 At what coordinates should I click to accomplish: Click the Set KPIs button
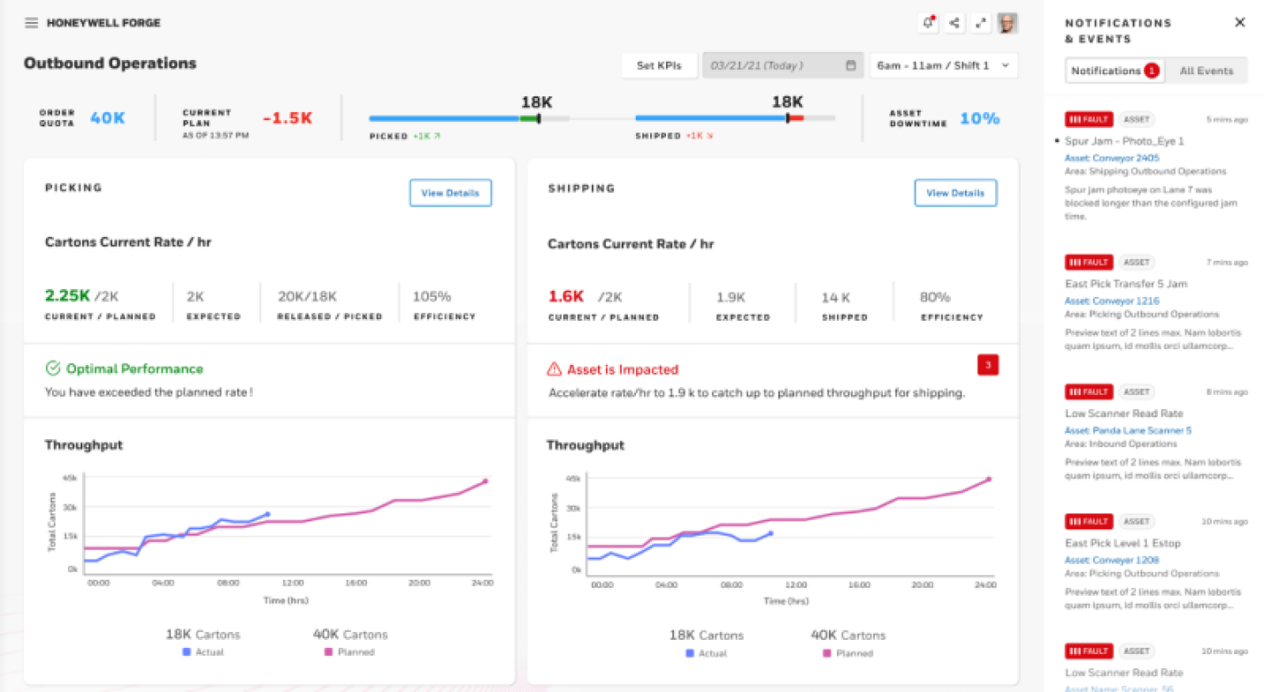[659, 65]
